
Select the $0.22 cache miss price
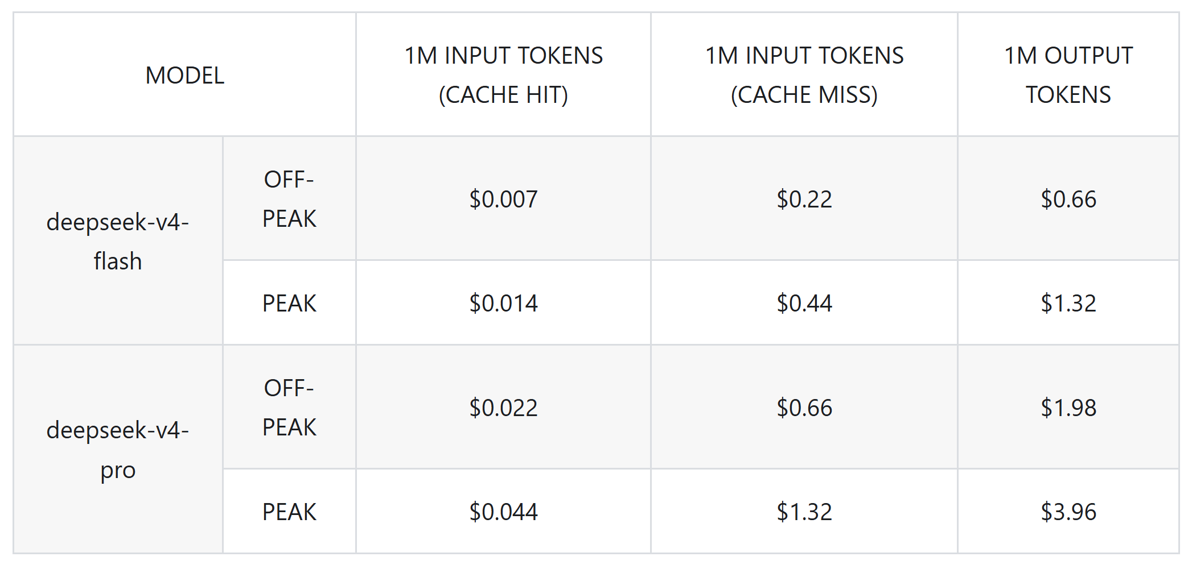(x=804, y=199)
